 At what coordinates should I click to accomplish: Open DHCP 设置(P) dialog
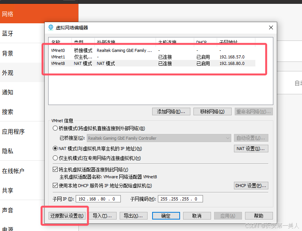[x=251, y=186]
